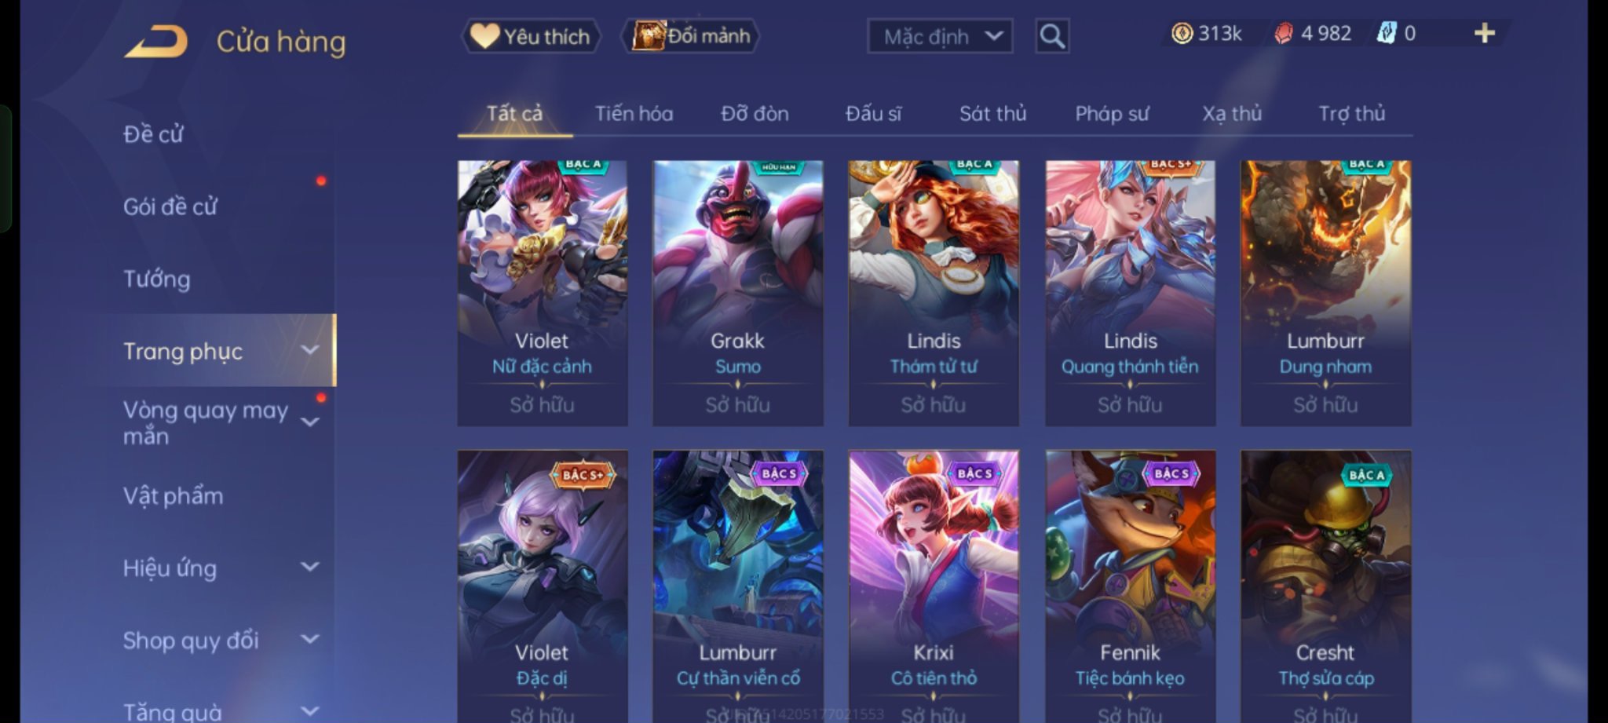
Task: Tap the golden back arrow icon
Action: (x=156, y=41)
